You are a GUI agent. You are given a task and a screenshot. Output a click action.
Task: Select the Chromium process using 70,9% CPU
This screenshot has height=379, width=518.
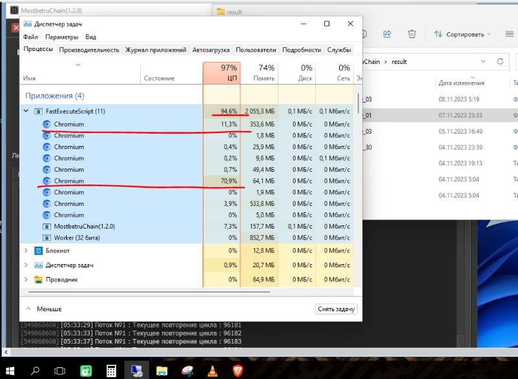point(68,181)
